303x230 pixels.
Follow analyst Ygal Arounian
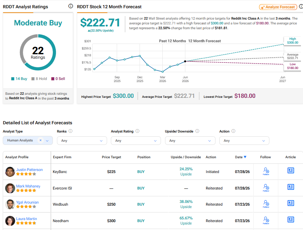point(266,204)
